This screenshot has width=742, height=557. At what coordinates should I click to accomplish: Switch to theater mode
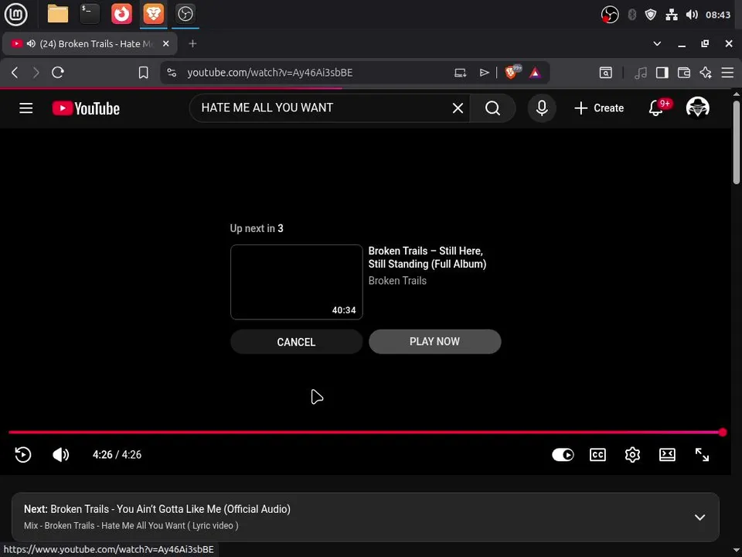(667, 455)
